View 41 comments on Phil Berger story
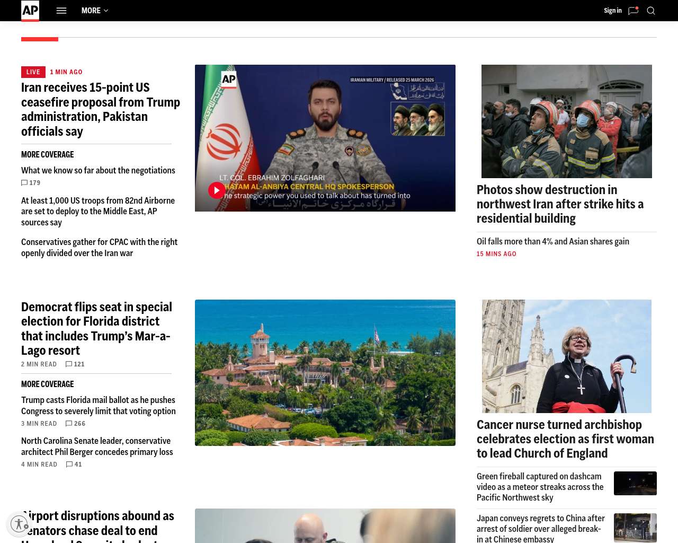This screenshot has height=543, width=678. [x=74, y=465]
